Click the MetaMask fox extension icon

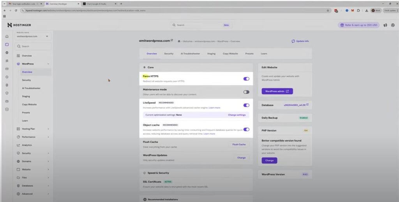point(353,11)
